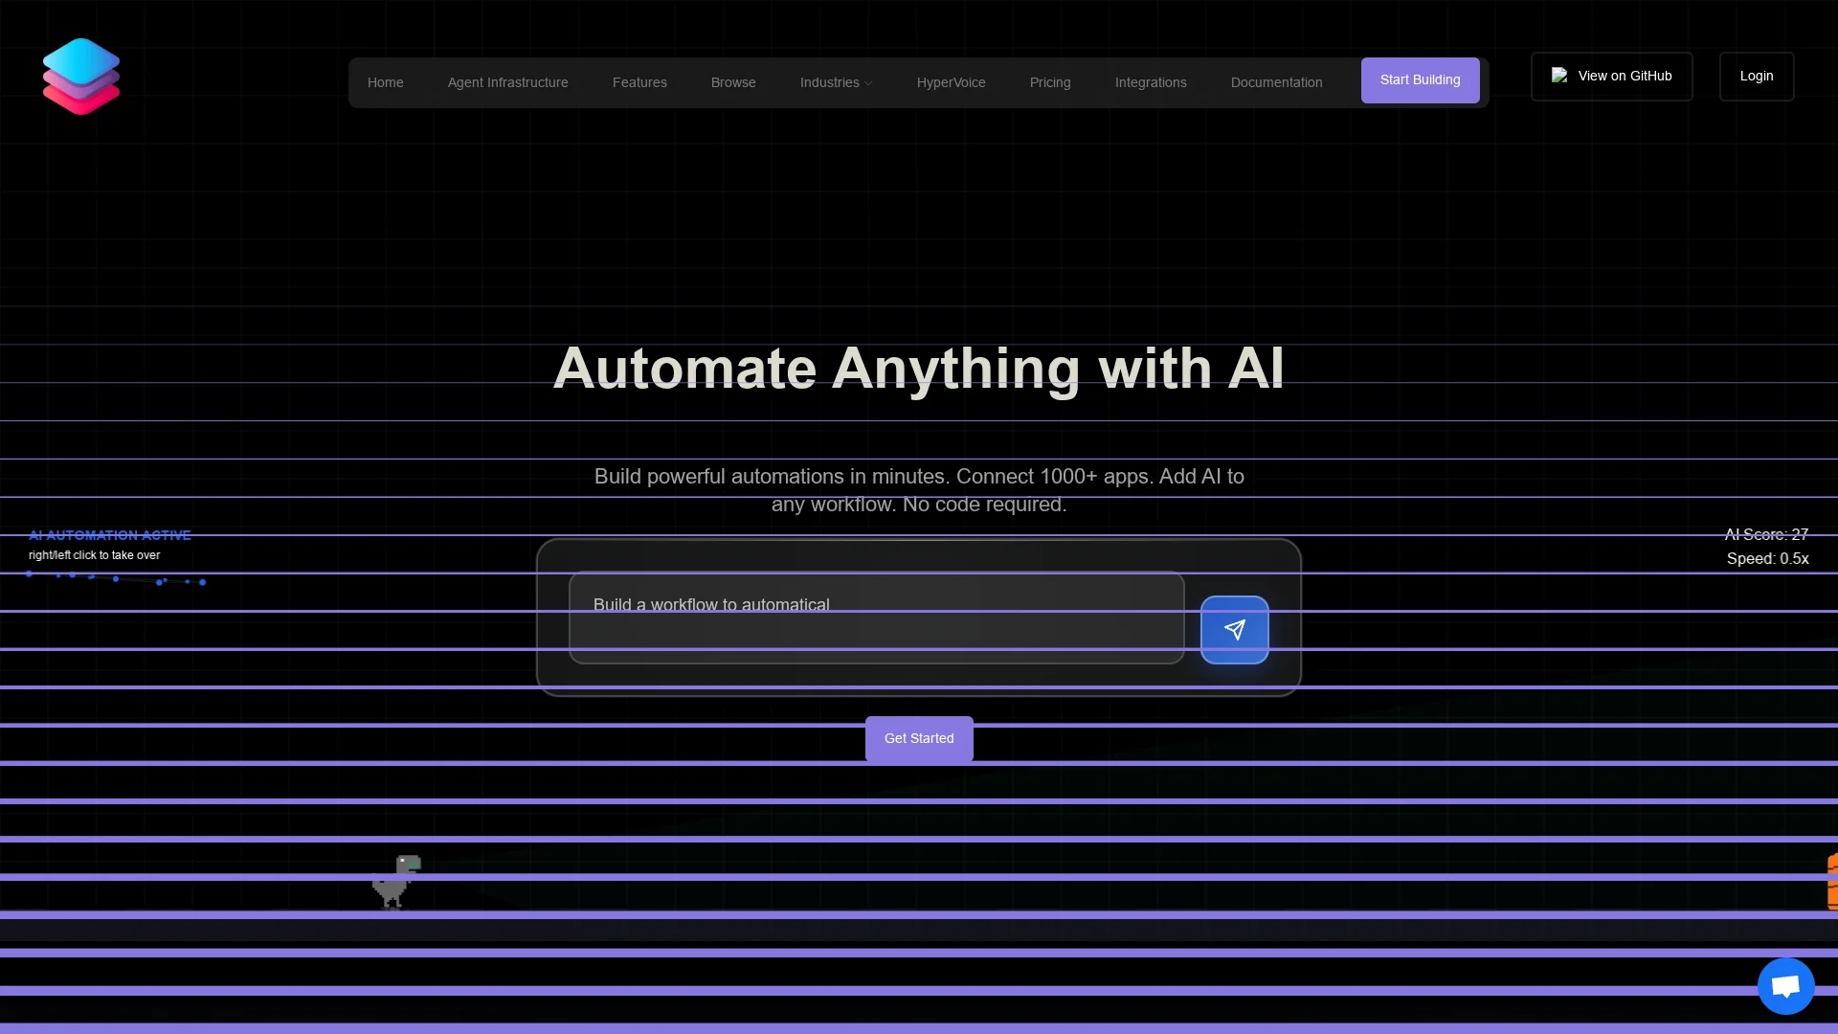Click the 'Build powerful automations in minutes' subtitle
Image resolution: width=1838 pixels, height=1034 pixels.
point(919,490)
